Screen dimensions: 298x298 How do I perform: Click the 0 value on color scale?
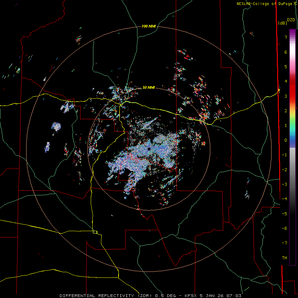pos(286,140)
